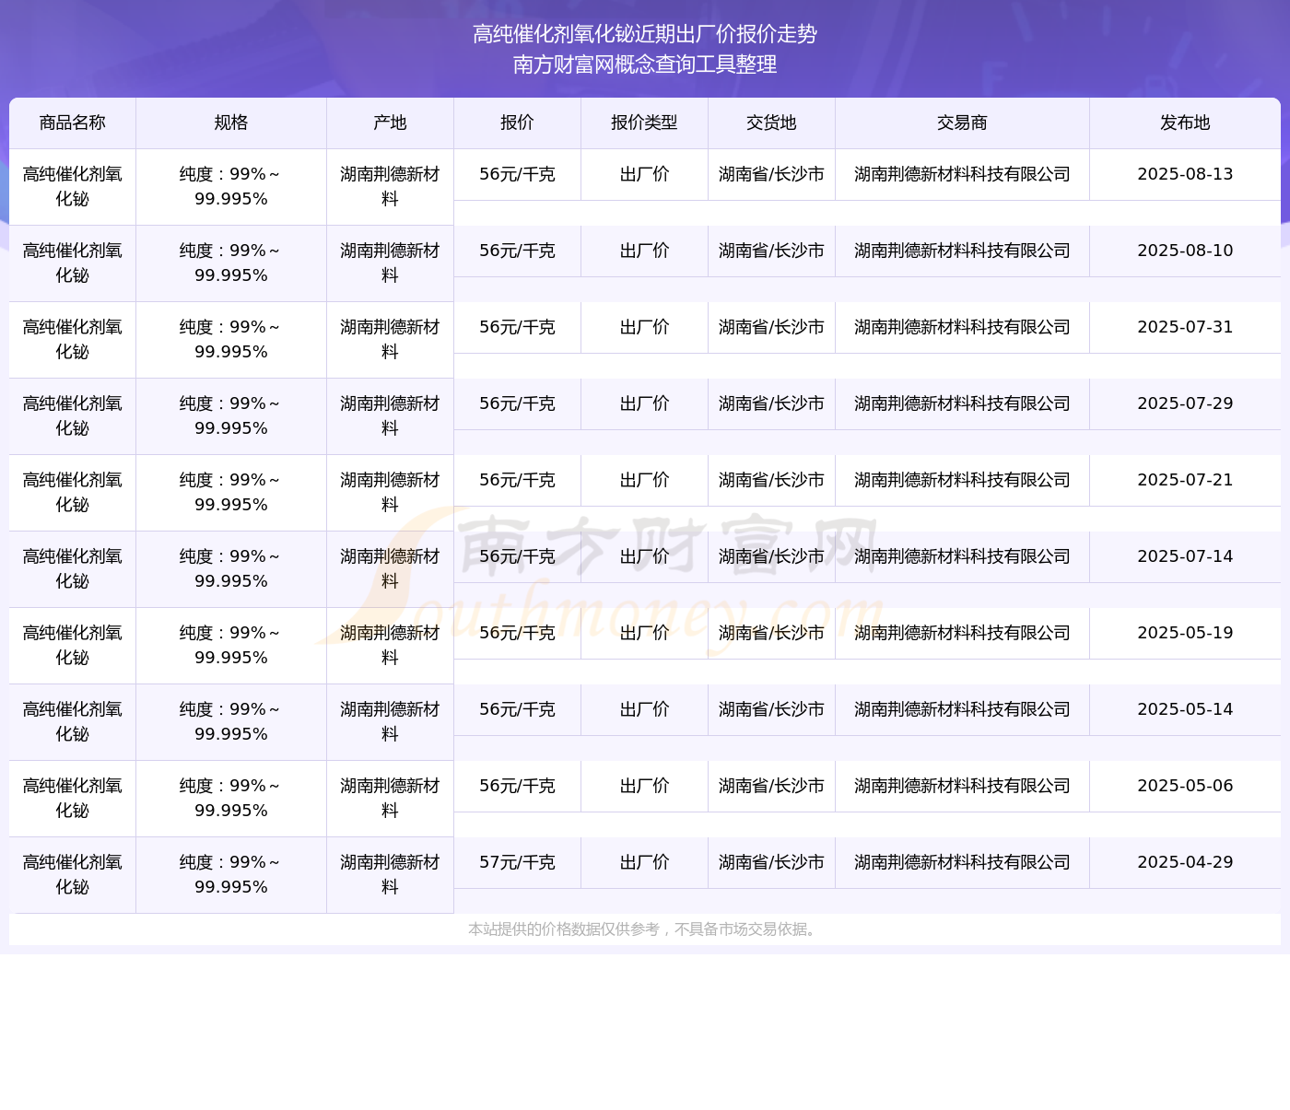Select the date 2025-05-19 cell
This screenshot has height=1110, width=1290.
coord(1185,634)
